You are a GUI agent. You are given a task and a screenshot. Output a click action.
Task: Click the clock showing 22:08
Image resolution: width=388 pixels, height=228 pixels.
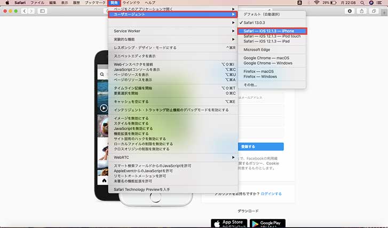pos(348,3)
